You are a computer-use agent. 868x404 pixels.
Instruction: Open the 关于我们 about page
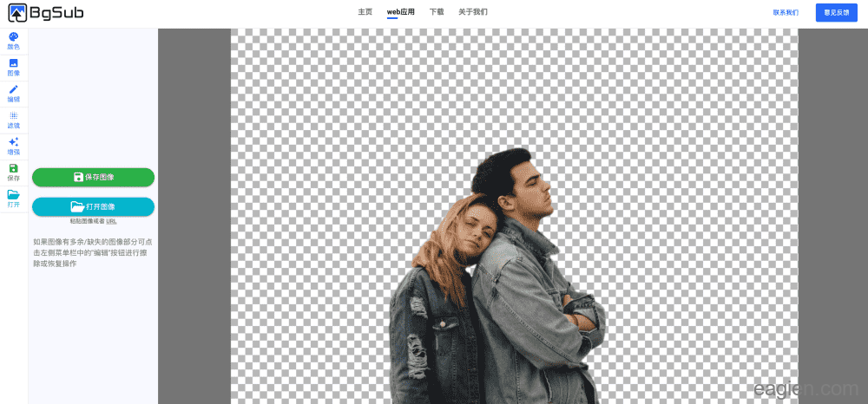pyautogui.click(x=473, y=12)
